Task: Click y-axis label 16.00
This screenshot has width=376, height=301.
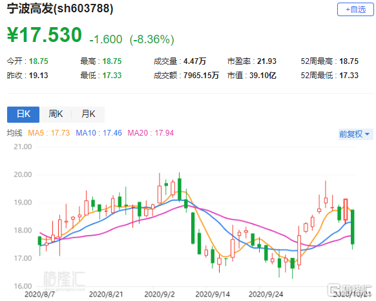Action: pyautogui.click(x=23, y=286)
